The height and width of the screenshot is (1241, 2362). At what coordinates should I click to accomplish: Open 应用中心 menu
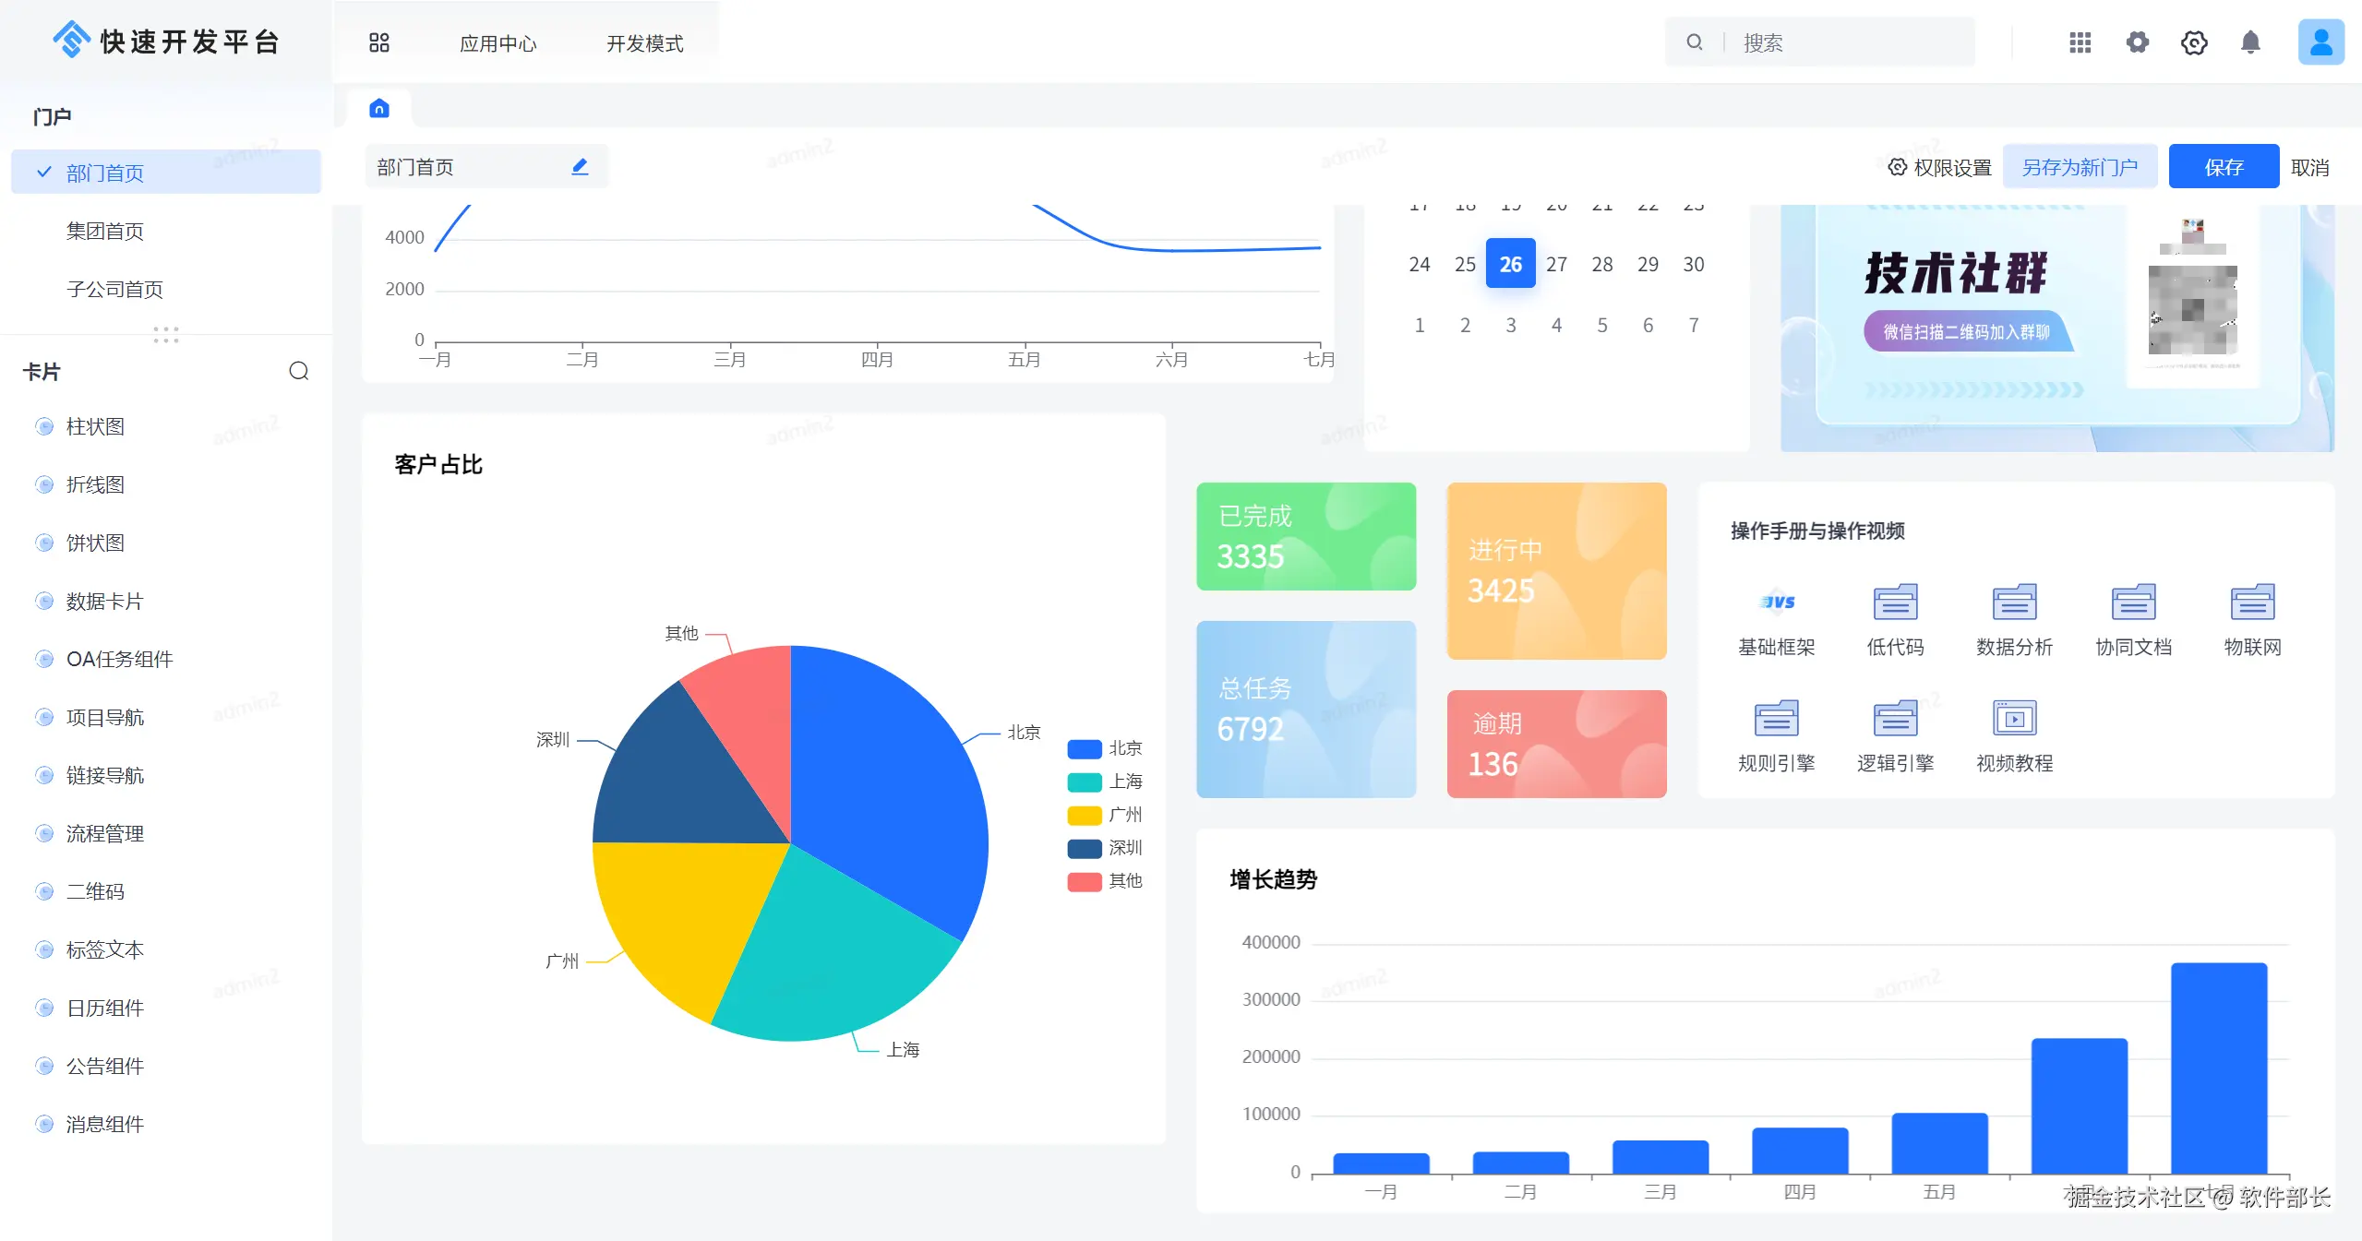point(498,43)
